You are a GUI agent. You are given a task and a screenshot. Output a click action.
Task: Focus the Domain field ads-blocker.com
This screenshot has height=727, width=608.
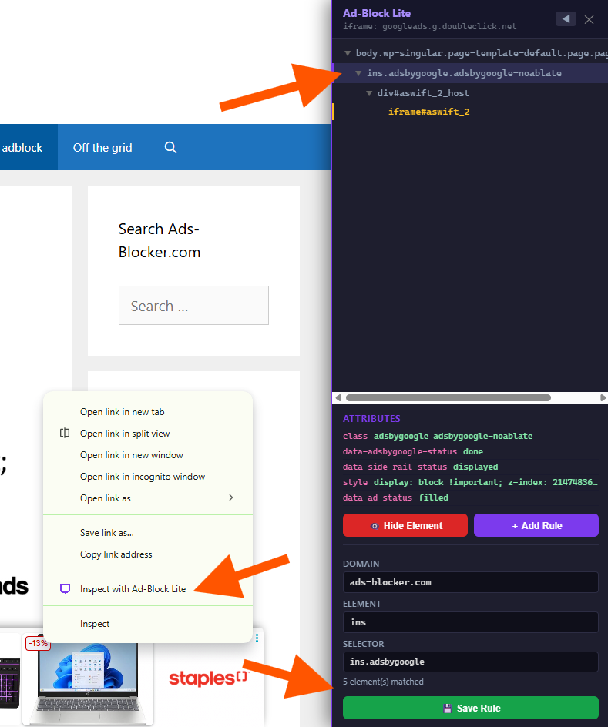(x=470, y=582)
